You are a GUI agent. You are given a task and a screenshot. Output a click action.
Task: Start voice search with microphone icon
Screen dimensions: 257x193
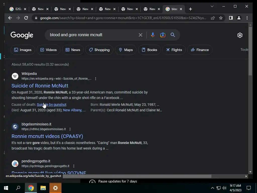(x=153, y=35)
